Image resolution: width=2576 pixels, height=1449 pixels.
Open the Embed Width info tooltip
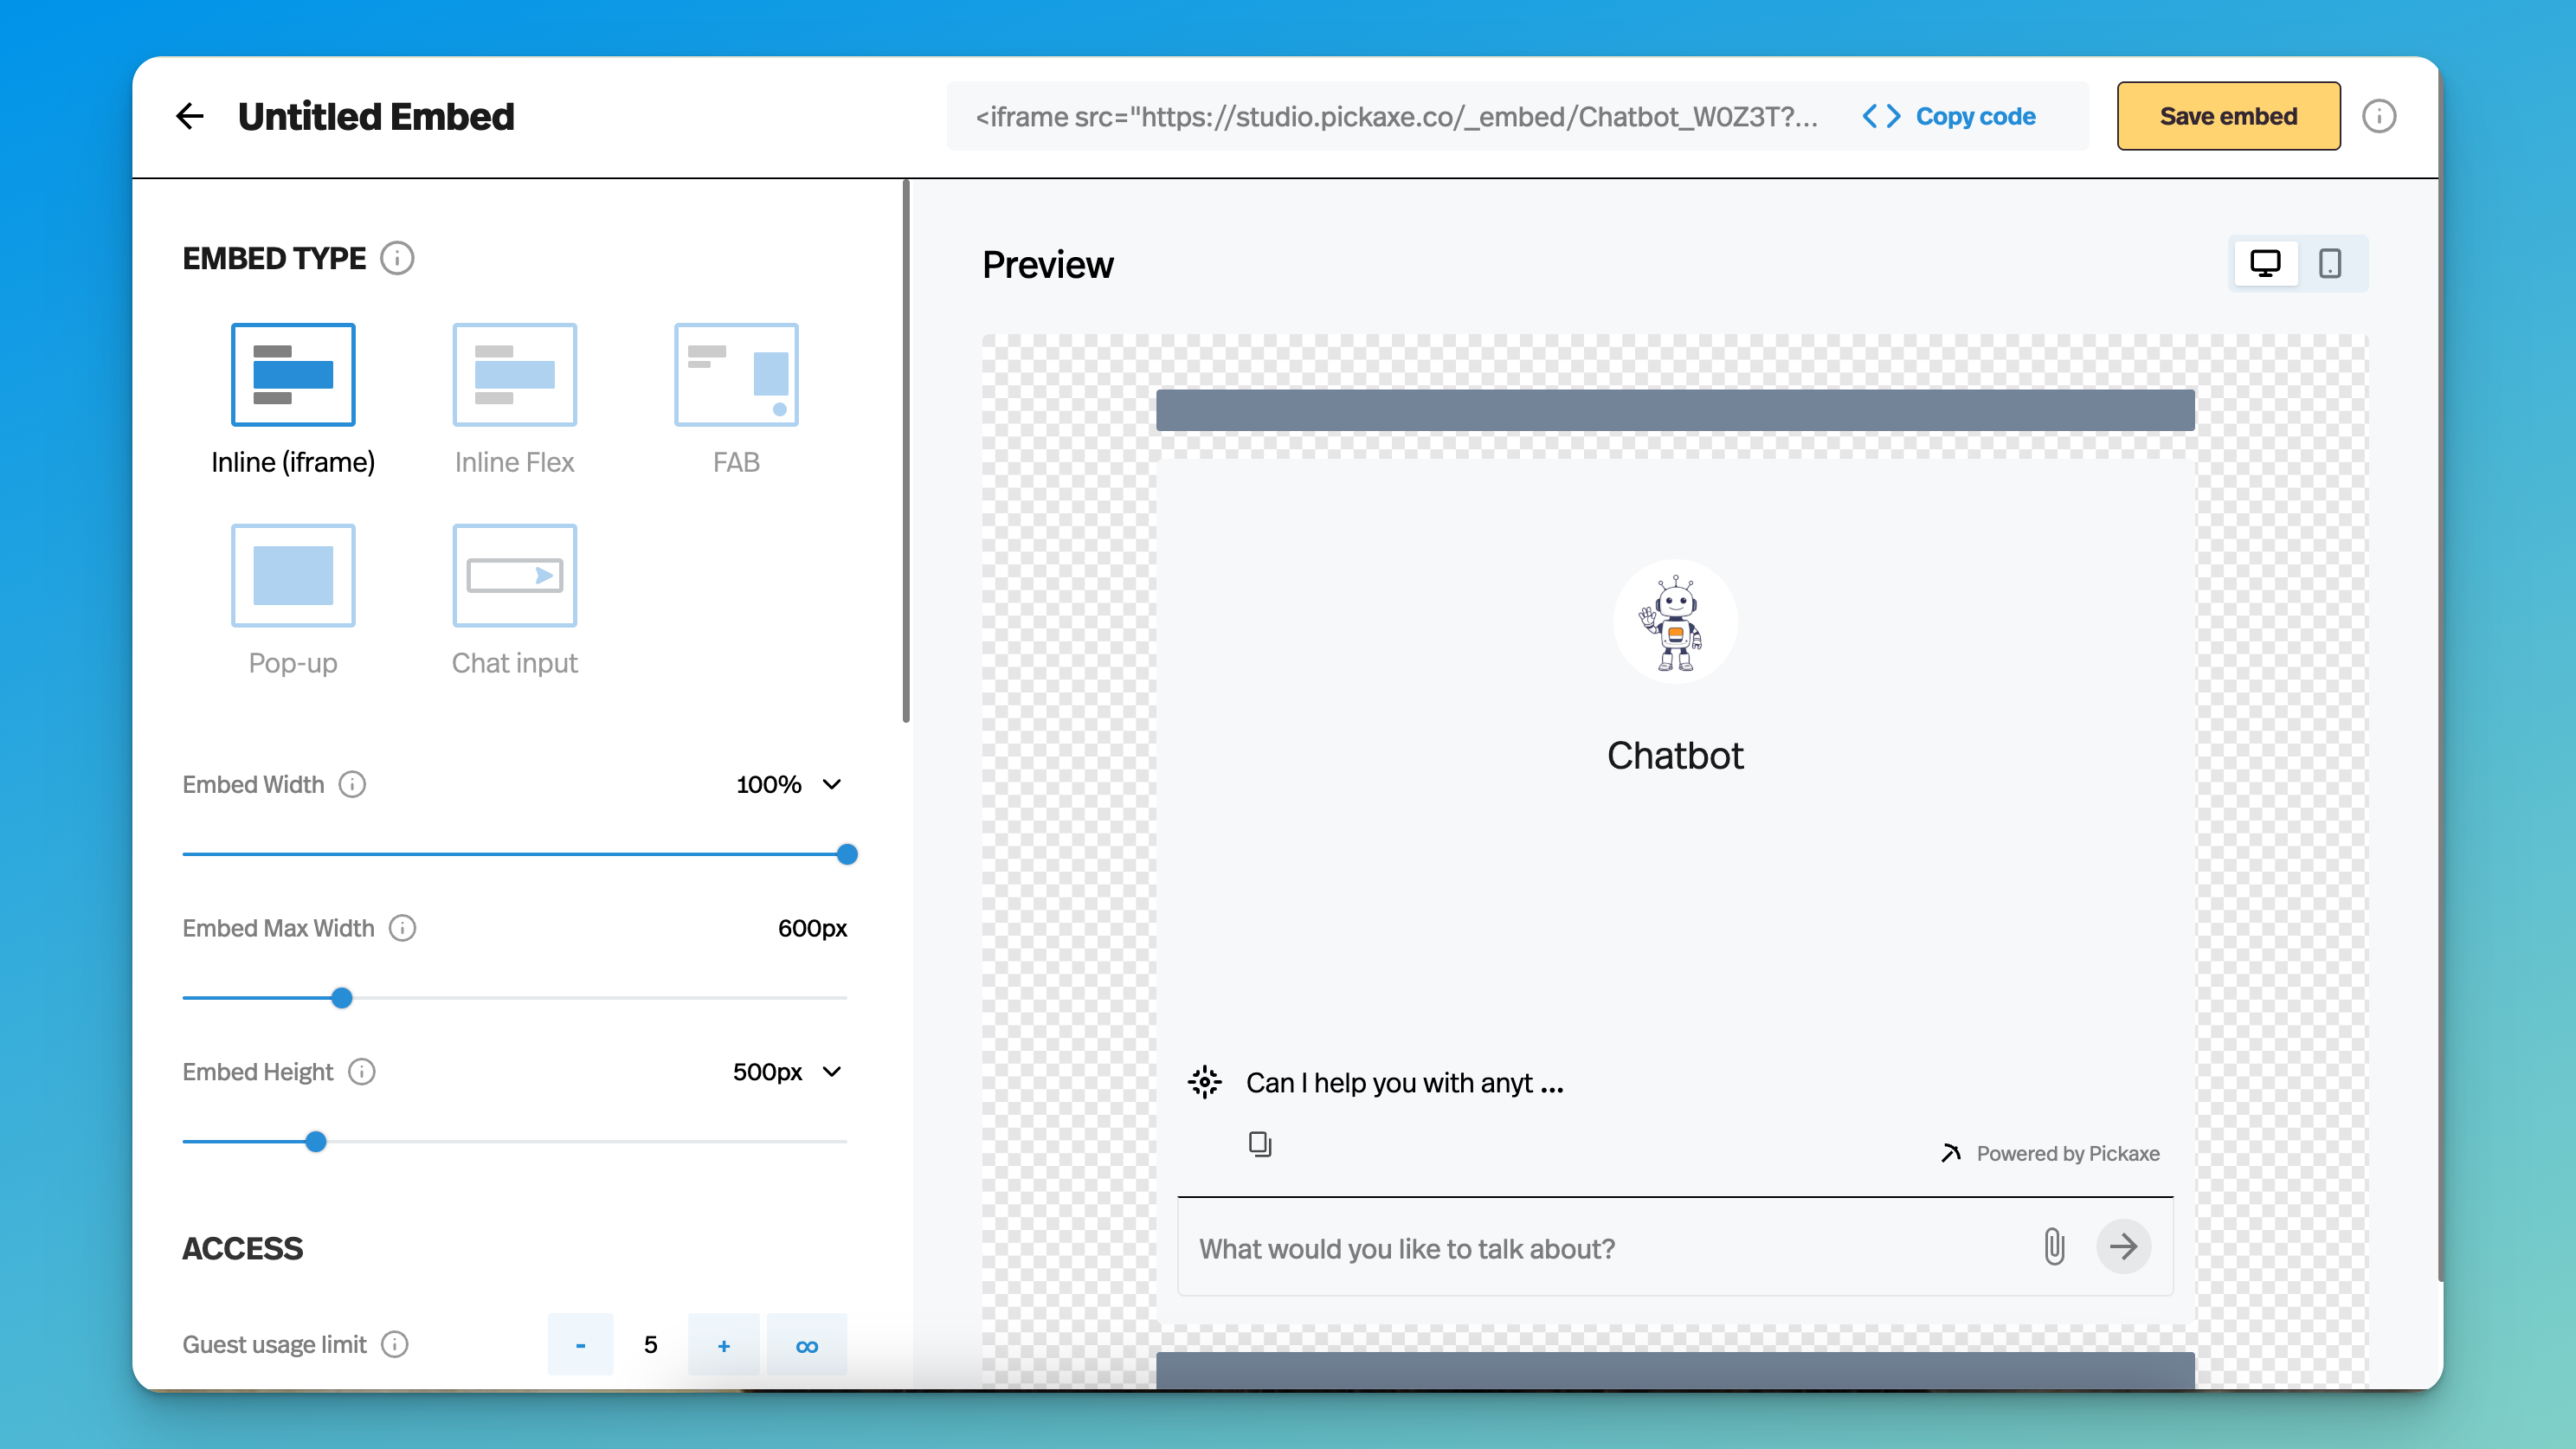coord(352,784)
